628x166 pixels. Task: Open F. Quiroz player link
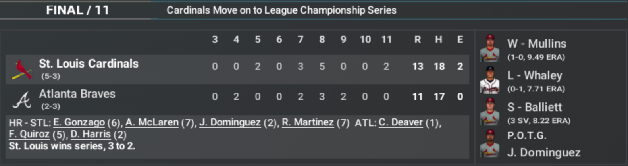click(29, 134)
